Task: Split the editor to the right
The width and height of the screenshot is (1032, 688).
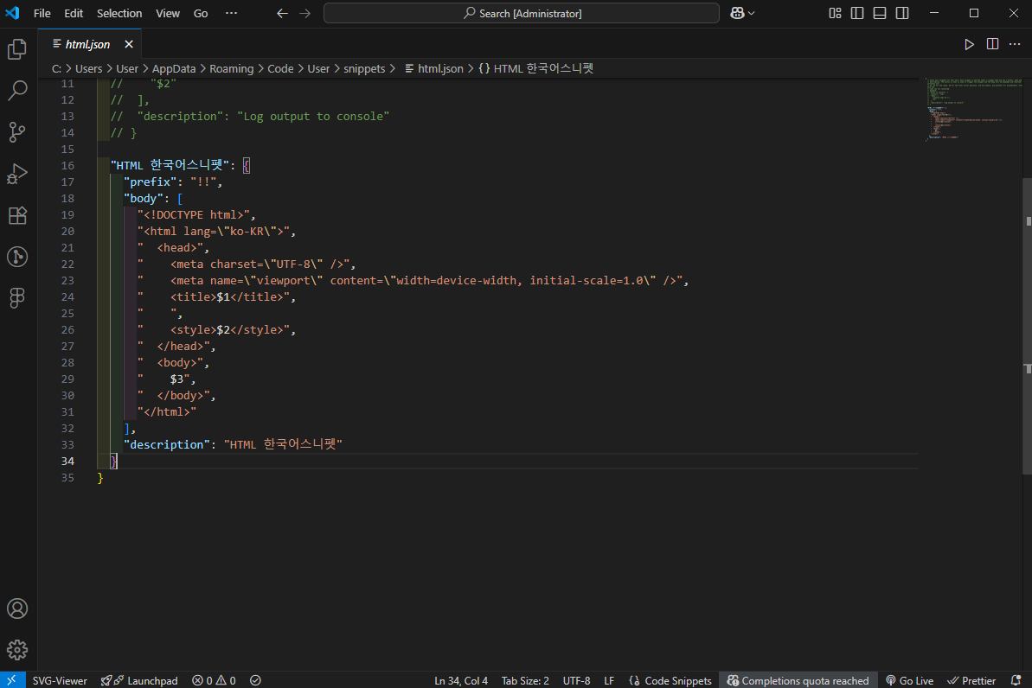Action: click(x=992, y=44)
